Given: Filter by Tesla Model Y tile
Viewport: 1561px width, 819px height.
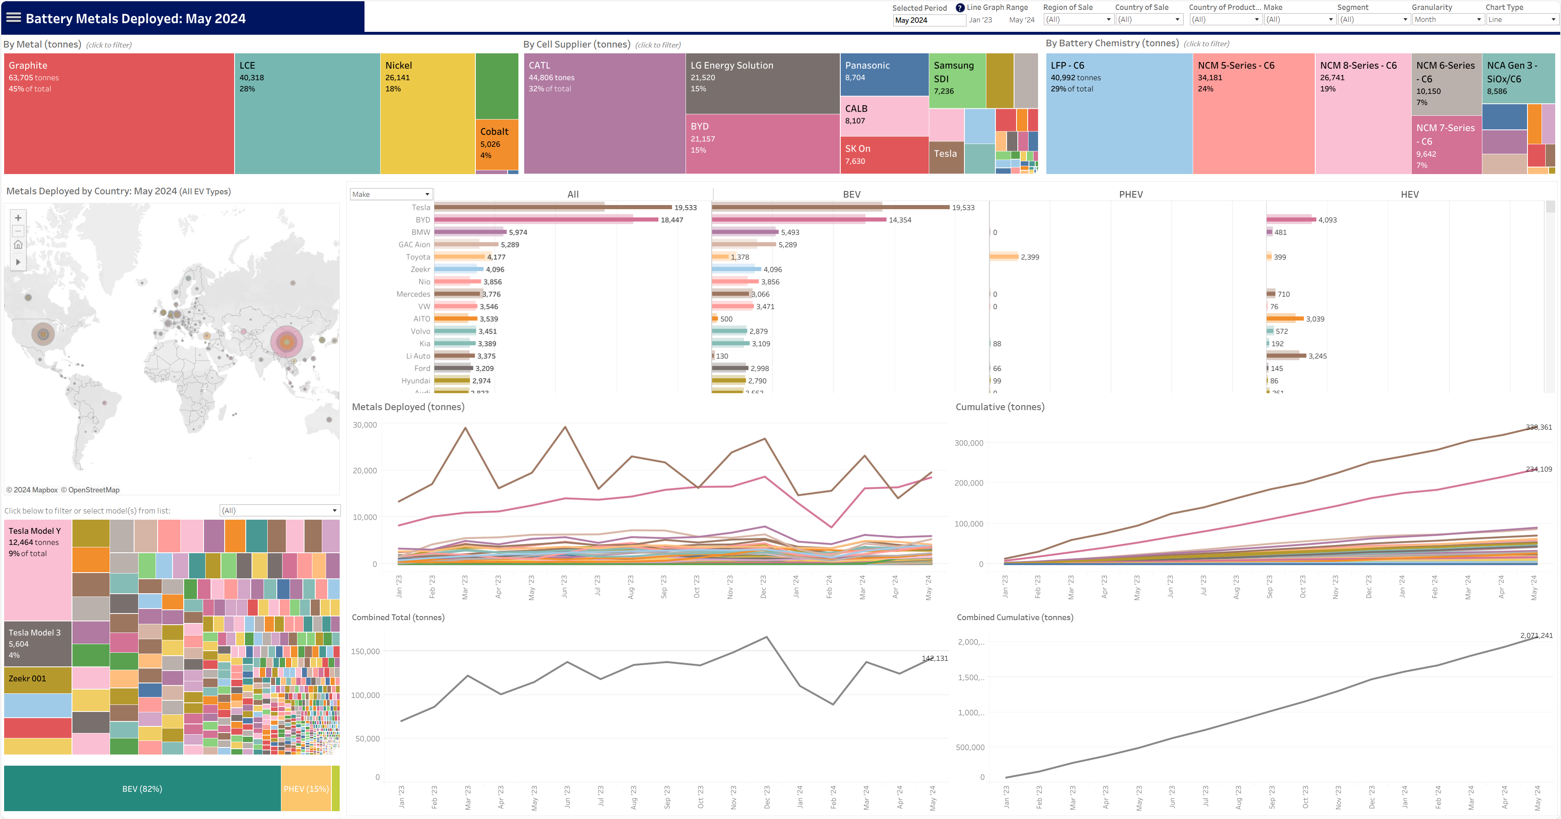Looking at the screenshot, I should [38, 570].
